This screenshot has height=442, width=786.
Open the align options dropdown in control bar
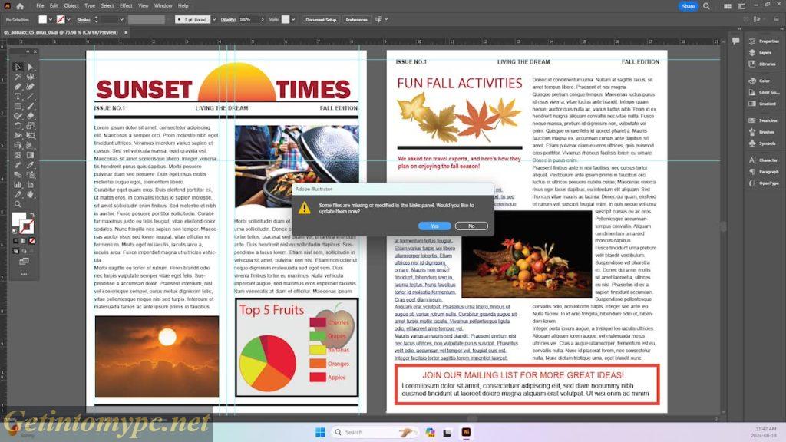(x=386, y=19)
